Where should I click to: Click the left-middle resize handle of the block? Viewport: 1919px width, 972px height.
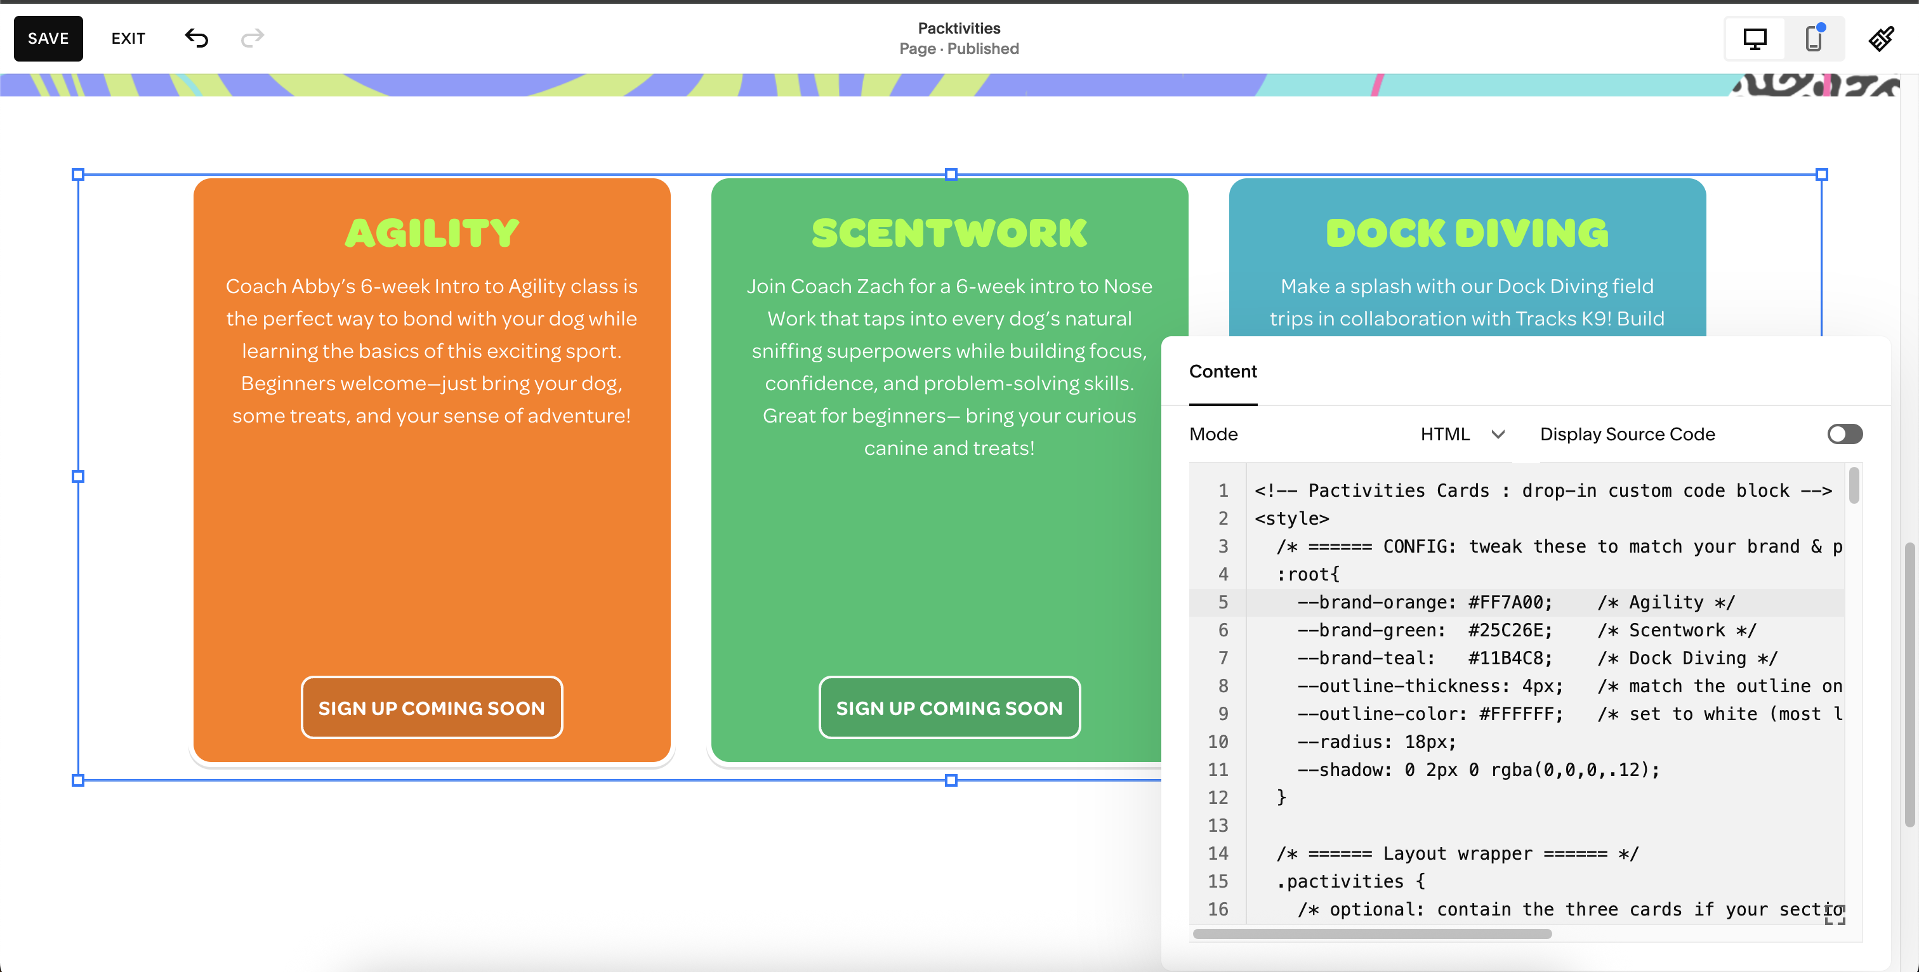78,476
